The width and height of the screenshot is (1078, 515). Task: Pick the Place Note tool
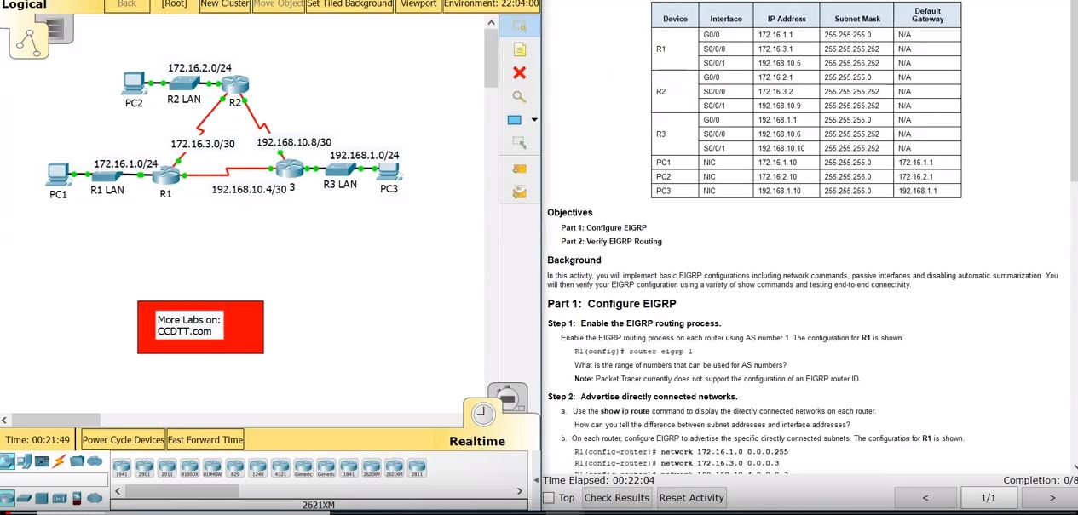pos(519,50)
